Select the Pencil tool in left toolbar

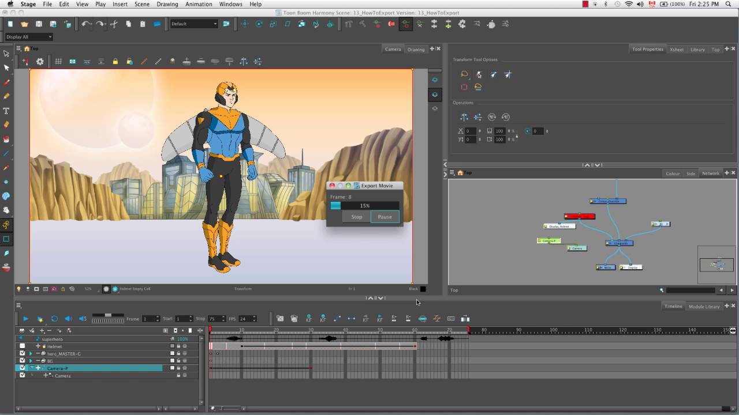pyautogui.click(x=6, y=96)
